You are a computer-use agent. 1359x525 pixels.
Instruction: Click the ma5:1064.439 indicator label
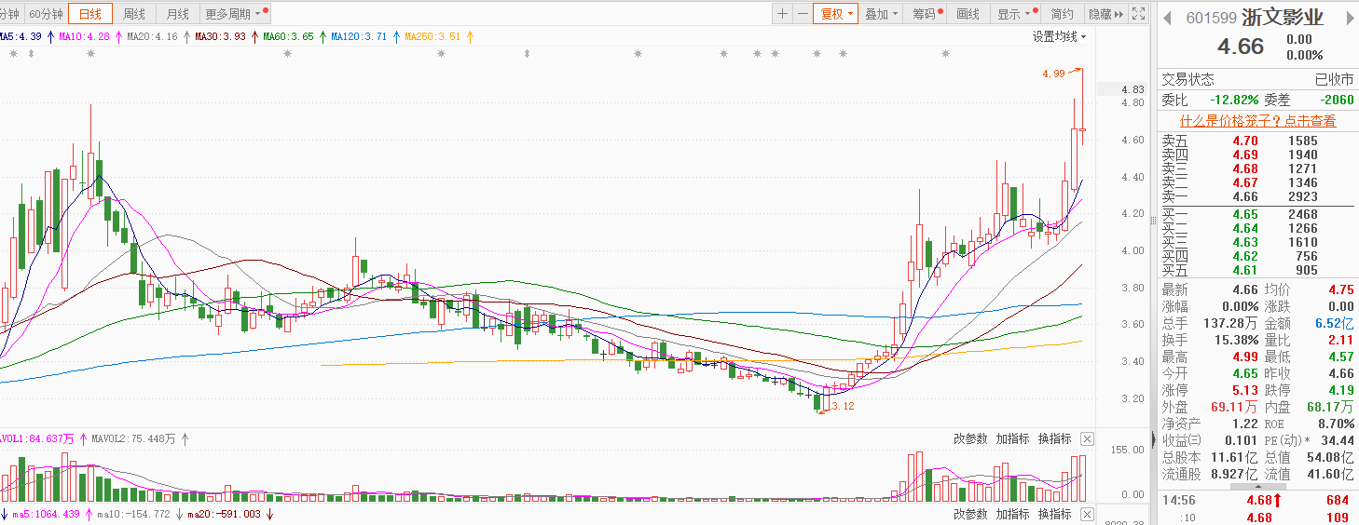tap(47, 514)
